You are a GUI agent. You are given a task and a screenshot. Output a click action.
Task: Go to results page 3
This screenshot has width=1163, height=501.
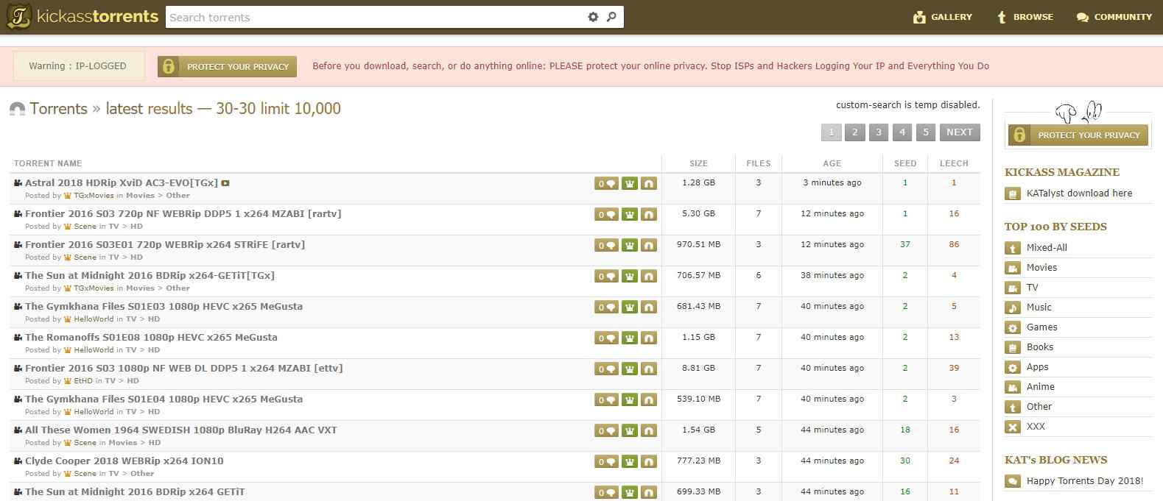click(x=878, y=132)
